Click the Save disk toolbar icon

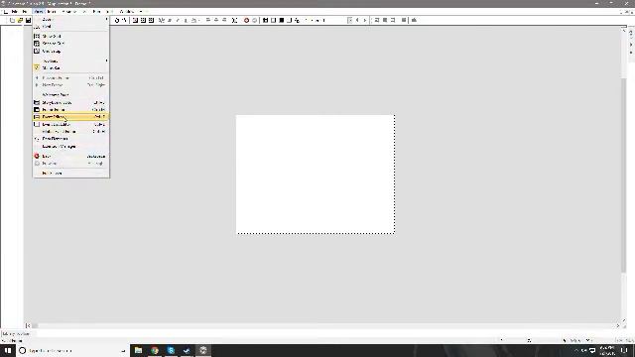28,20
